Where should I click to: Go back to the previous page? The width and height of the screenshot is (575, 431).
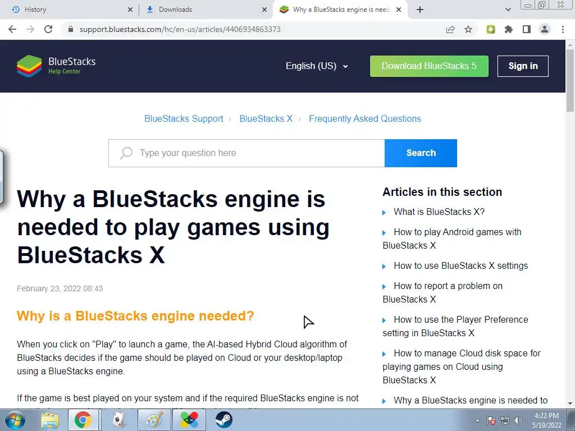[12, 29]
